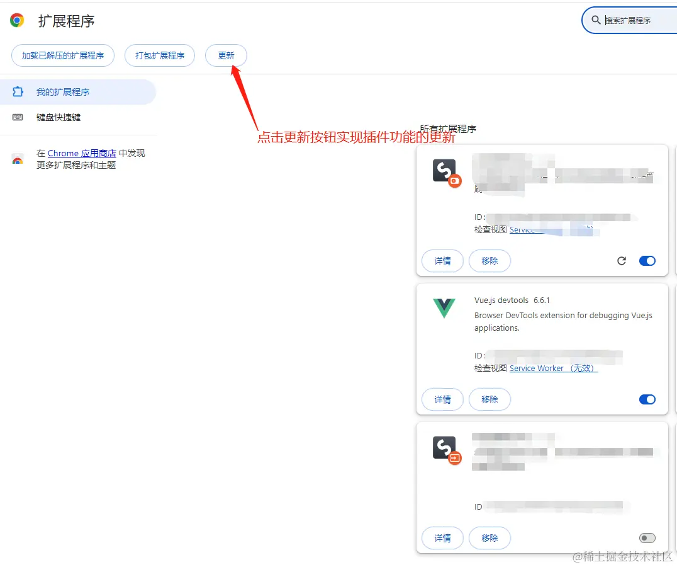677x567 pixels.
Task: Open 详情 for the first extension
Action: click(x=442, y=261)
